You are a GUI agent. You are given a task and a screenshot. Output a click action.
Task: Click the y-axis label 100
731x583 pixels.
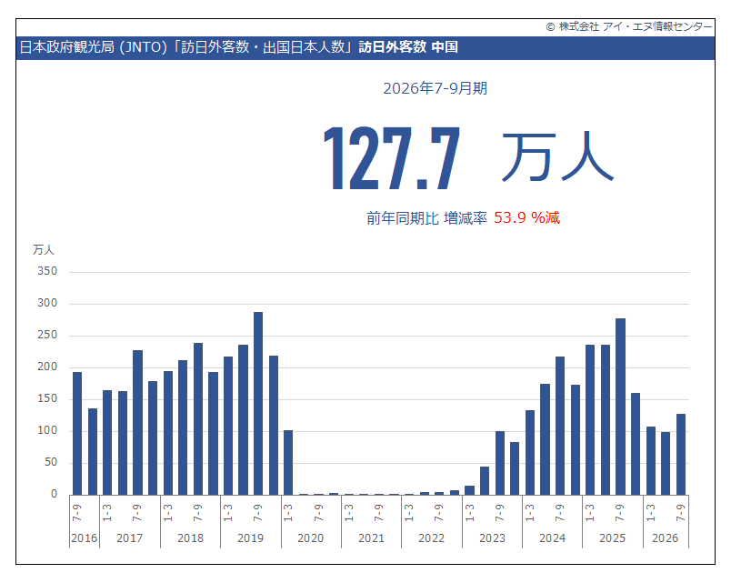[47, 430]
